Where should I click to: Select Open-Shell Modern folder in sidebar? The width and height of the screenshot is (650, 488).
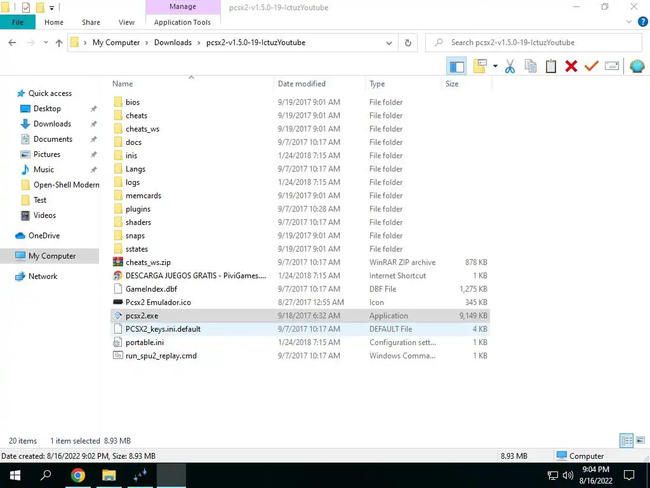coord(66,185)
